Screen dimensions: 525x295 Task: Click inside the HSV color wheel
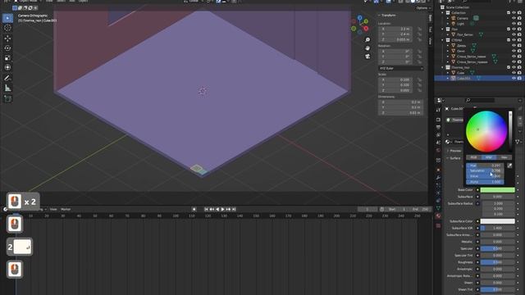[486, 131]
